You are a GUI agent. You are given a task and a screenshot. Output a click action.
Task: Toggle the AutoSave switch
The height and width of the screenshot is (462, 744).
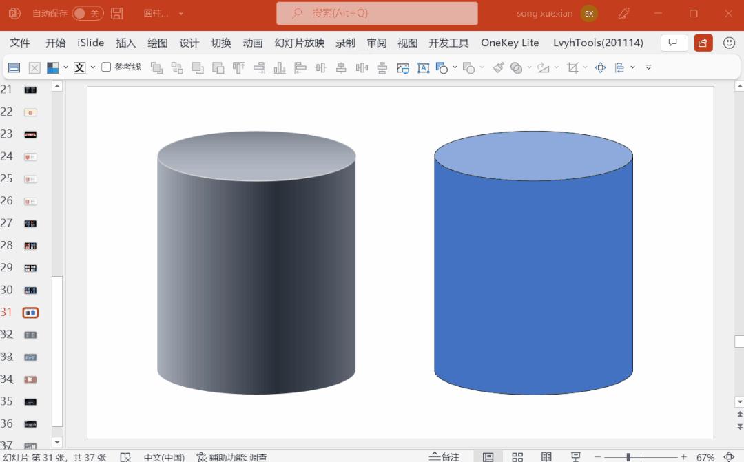[x=87, y=14]
